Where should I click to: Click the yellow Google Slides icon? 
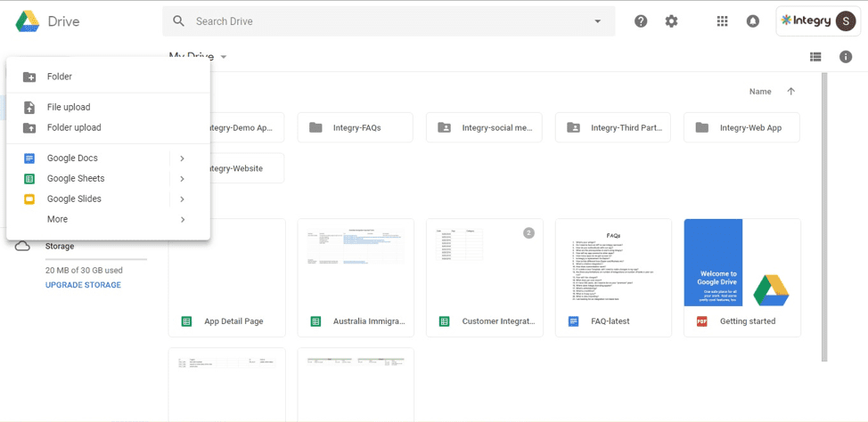tap(29, 199)
